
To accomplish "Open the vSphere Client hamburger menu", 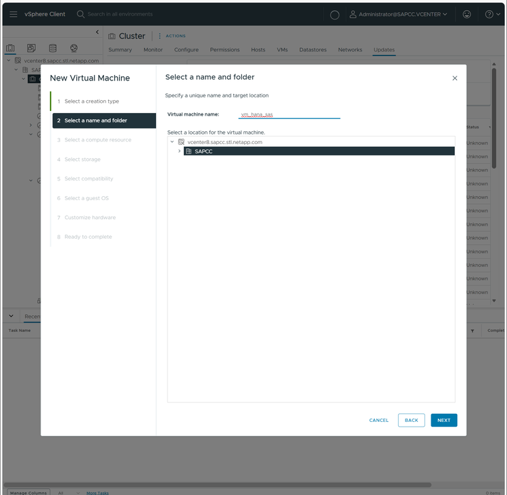I will [x=14, y=14].
